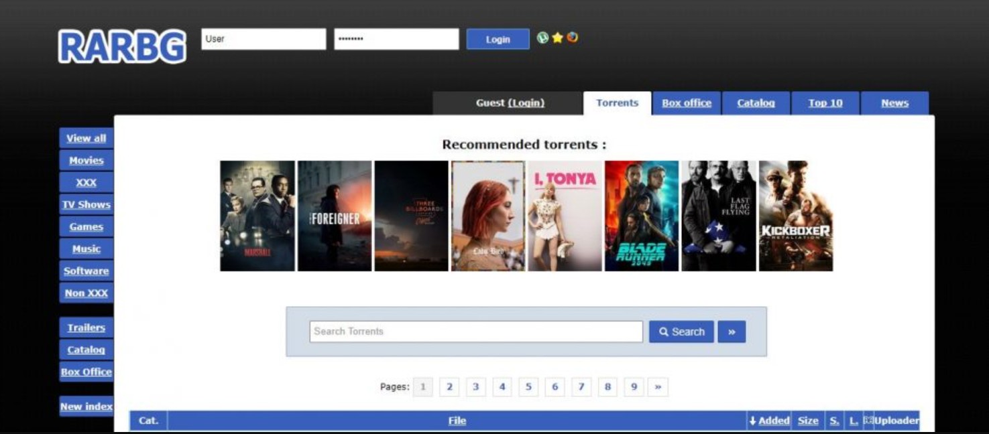The height and width of the screenshot is (434, 989).
Task: Click the Firefox icon in header
Action: tap(572, 38)
